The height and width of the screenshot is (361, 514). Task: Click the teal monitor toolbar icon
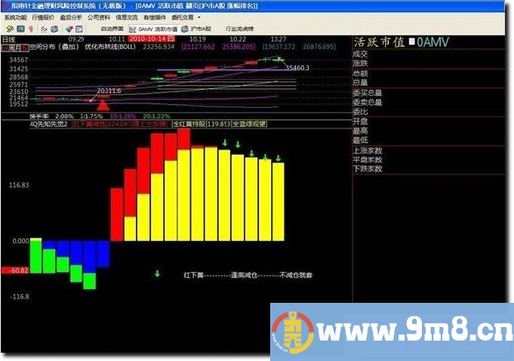click(20, 29)
